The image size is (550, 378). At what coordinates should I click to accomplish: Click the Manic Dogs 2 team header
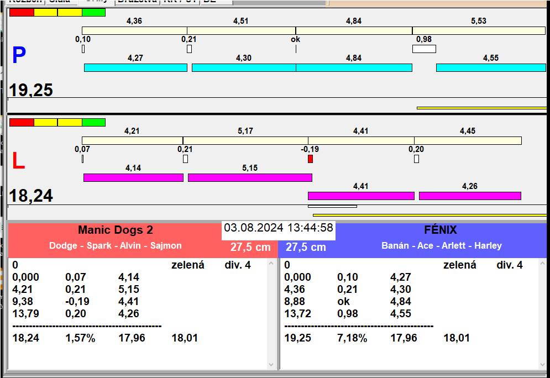coord(115,230)
